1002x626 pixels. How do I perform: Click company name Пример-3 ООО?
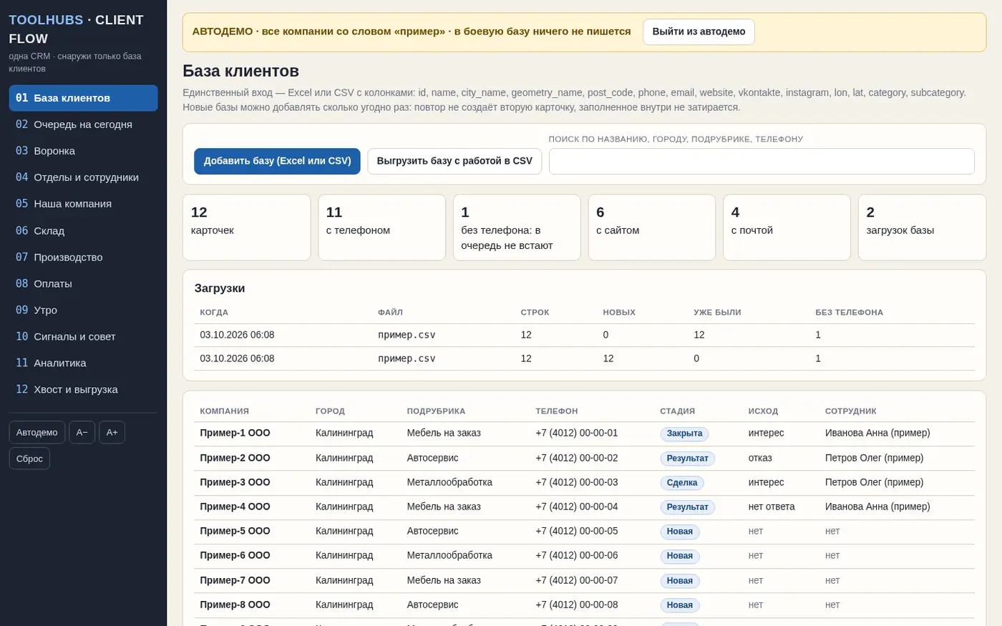[x=235, y=482]
